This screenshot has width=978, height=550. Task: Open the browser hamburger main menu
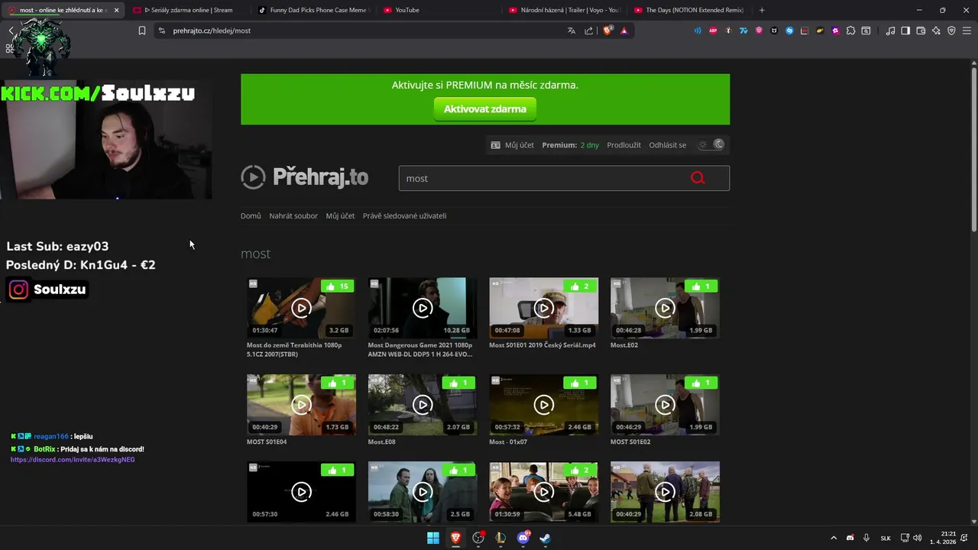tap(967, 31)
